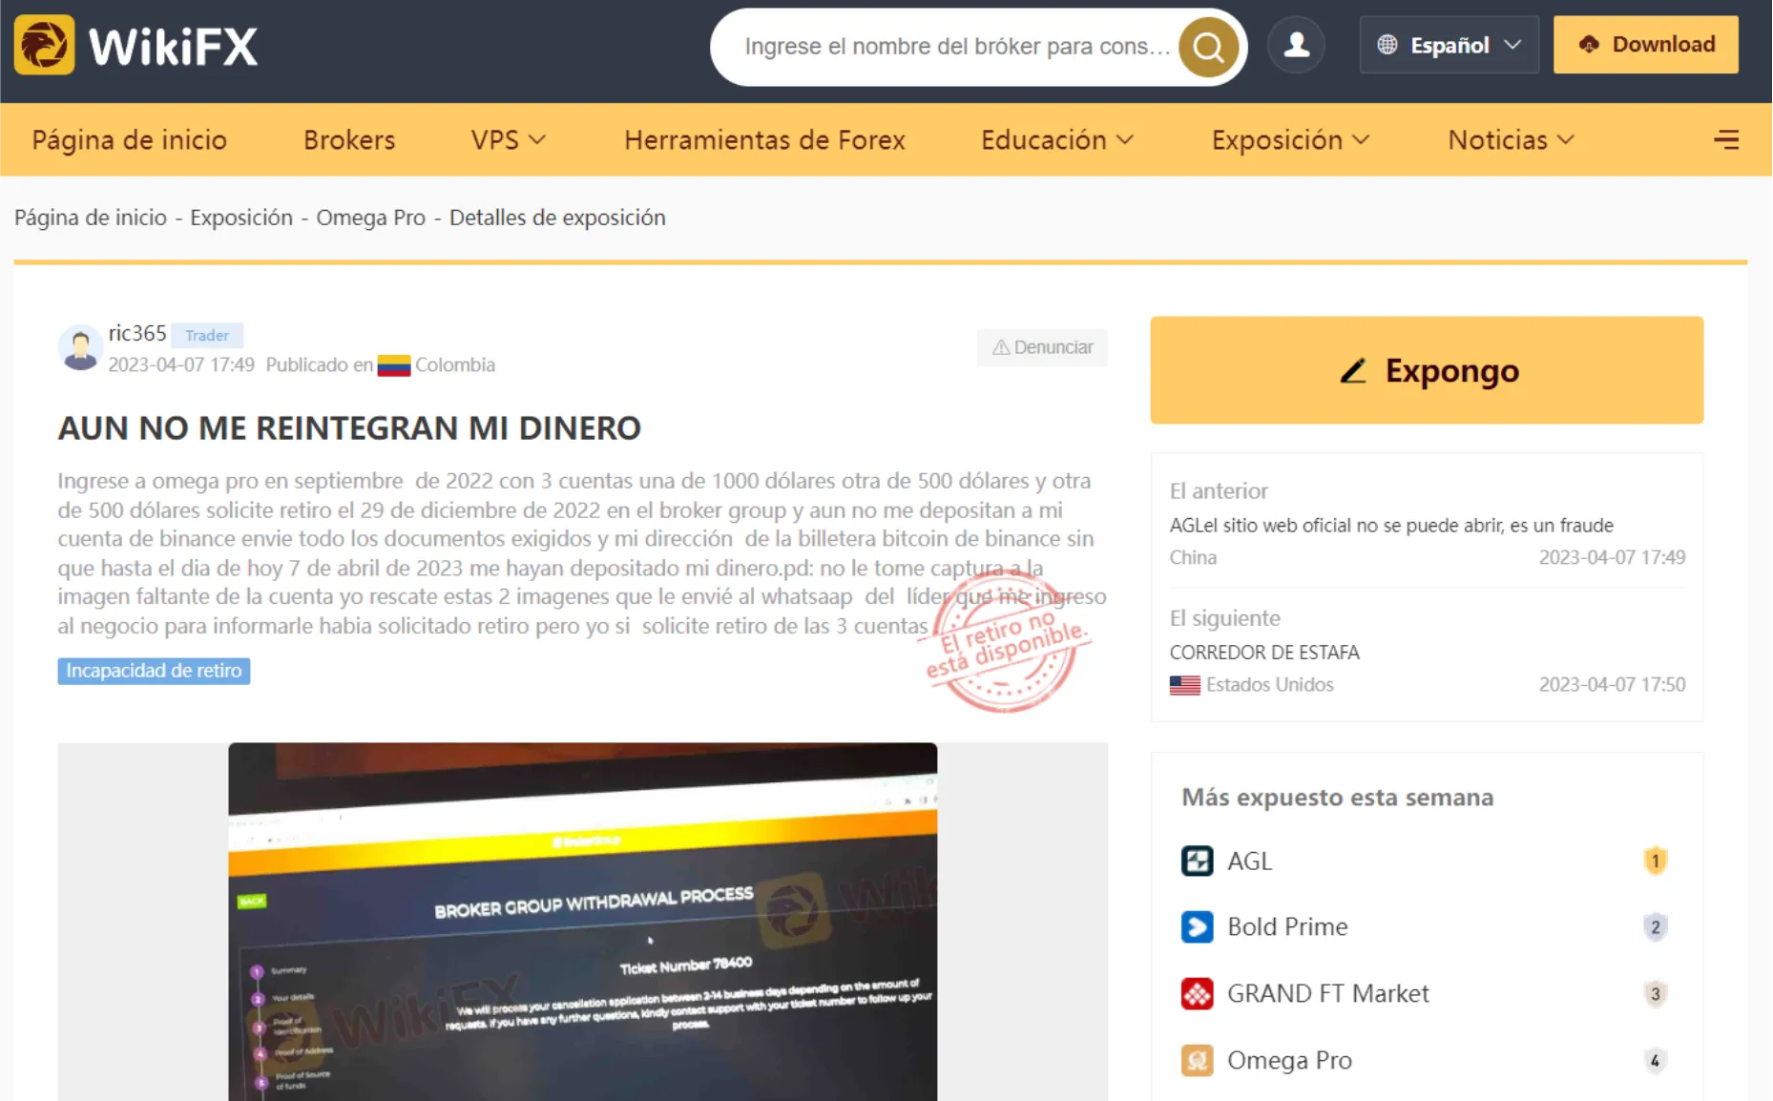Viewport: 1773px width, 1101px height.
Task: Click the Download button
Action: tap(1645, 45)
